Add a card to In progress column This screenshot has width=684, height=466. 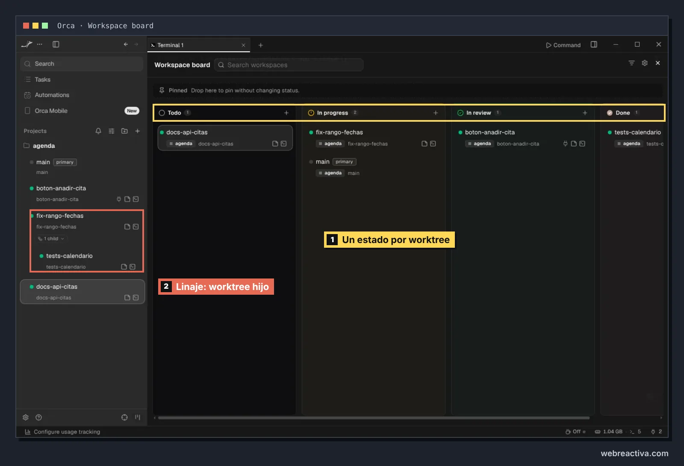tap(436, 113)
